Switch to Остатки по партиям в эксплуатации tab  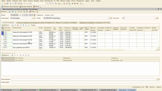(x=47, y=22)
